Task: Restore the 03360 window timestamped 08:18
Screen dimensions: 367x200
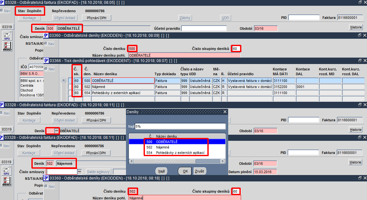Action: tap(360, 178)
